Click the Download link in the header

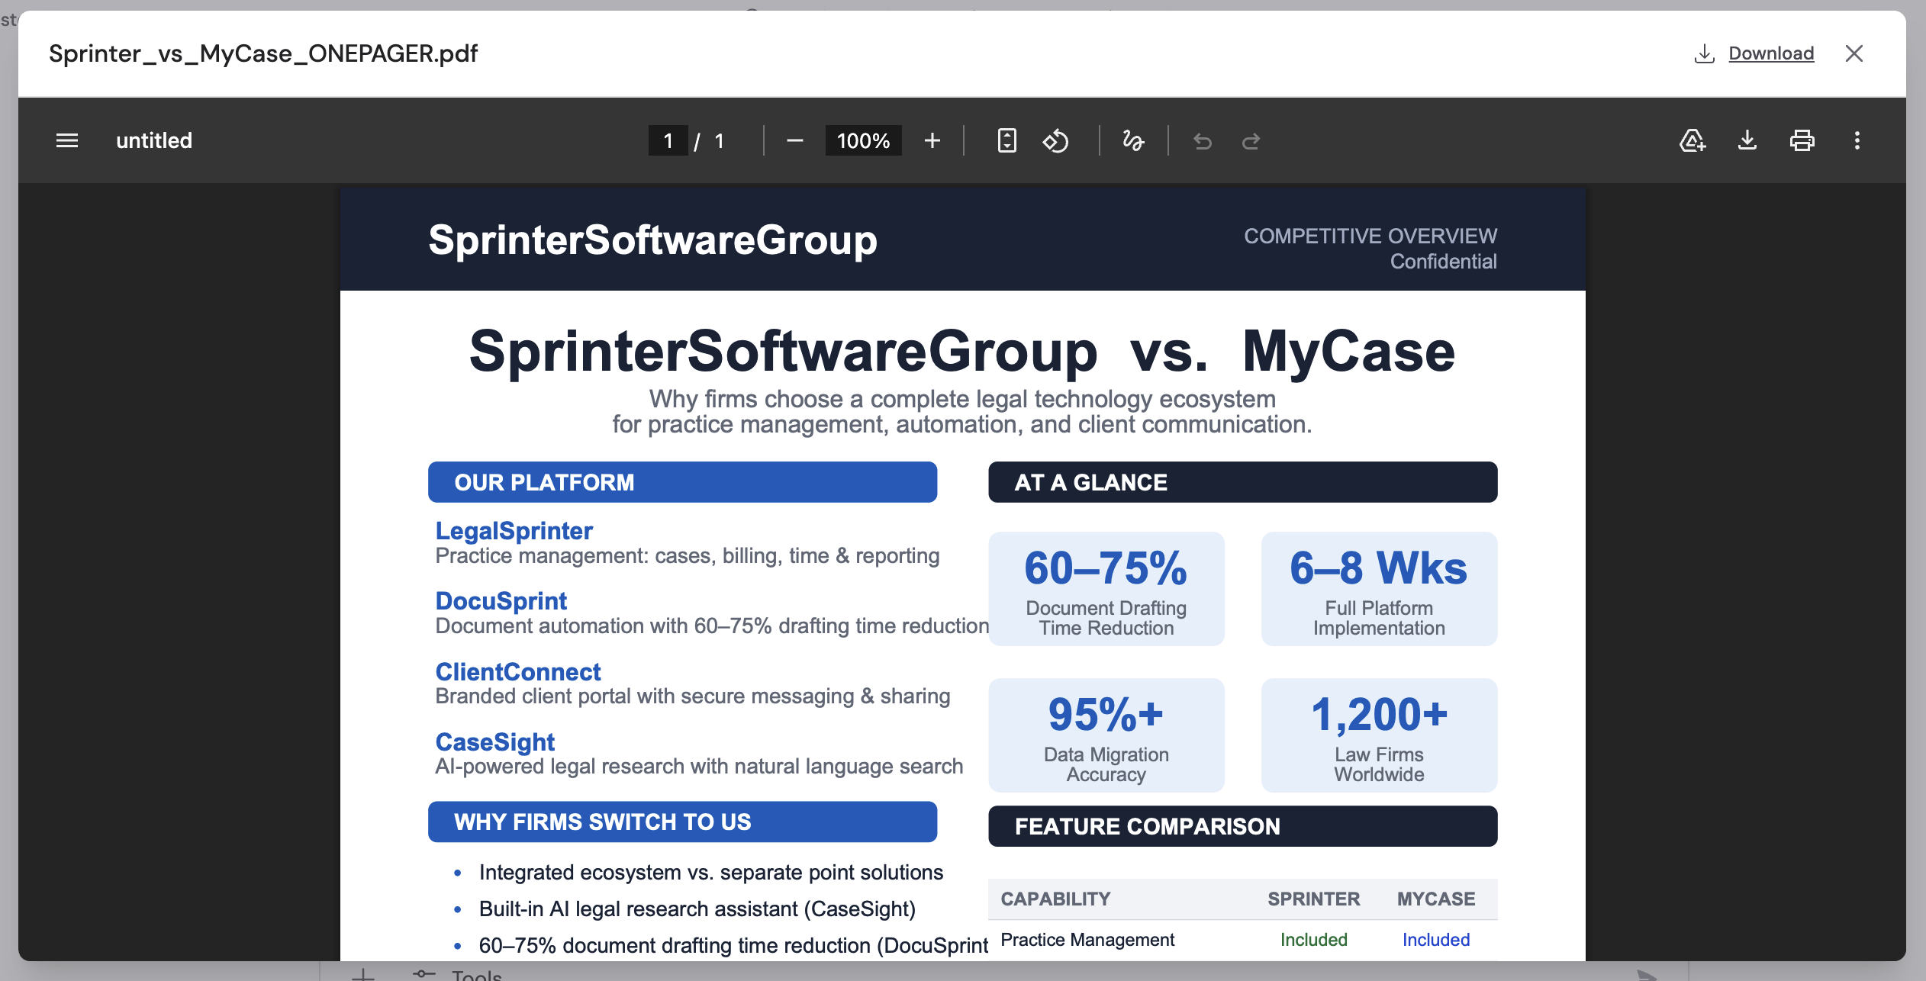[x=1771, y=53]
